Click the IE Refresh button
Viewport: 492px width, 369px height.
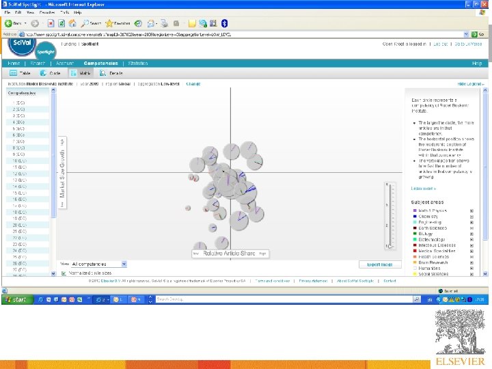(61, 23)
